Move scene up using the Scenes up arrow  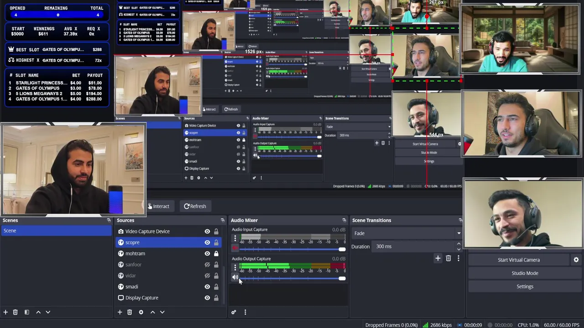pyautogui.click(x=38, y=312)
